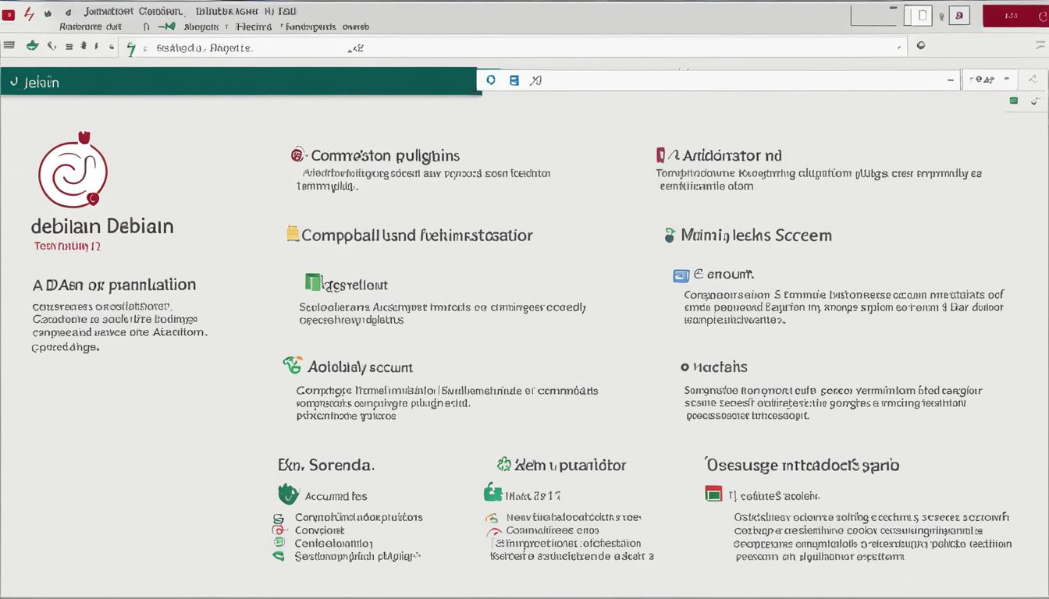The image size is (1049, 599).
Task: Enable the circle toggle in the search bar
Action: click(x=491, y=80)
